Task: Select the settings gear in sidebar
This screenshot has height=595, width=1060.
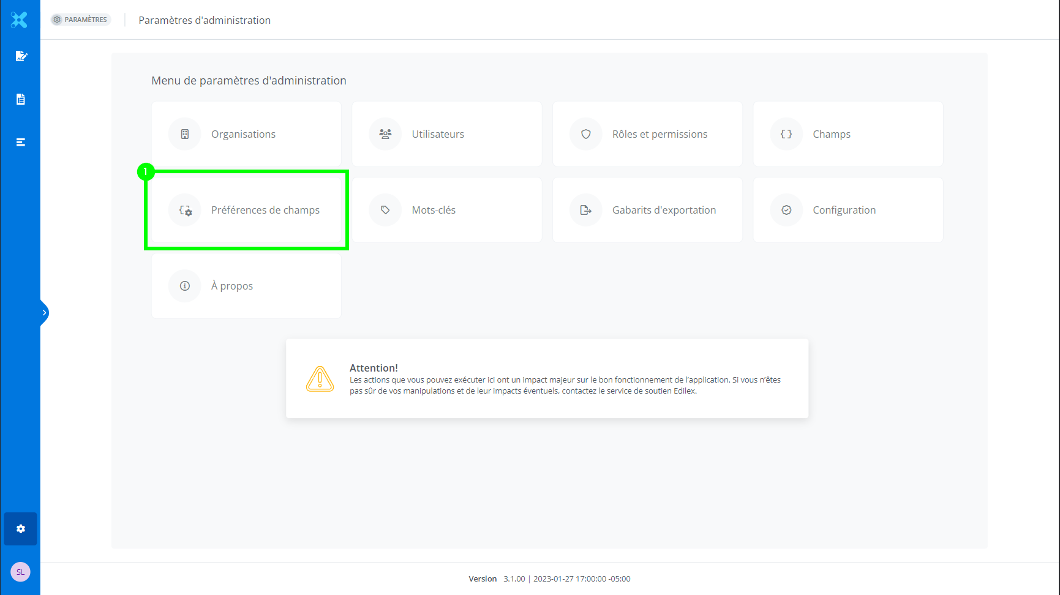Action: [21, 529]
